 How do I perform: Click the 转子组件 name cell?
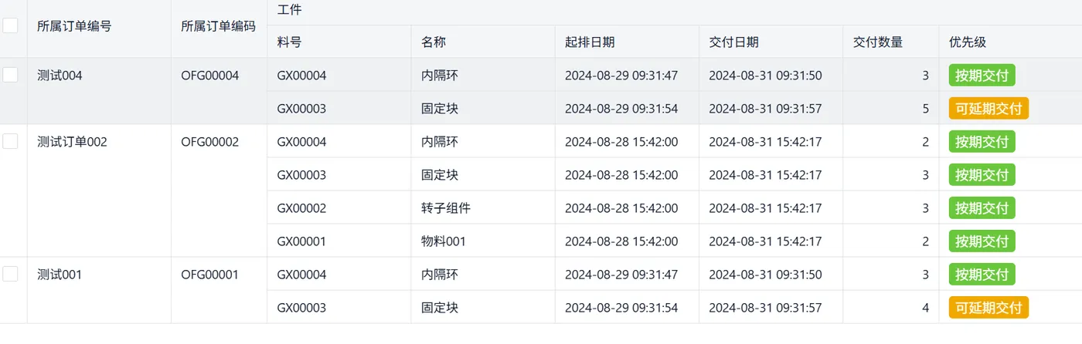[x=446, y=208]
